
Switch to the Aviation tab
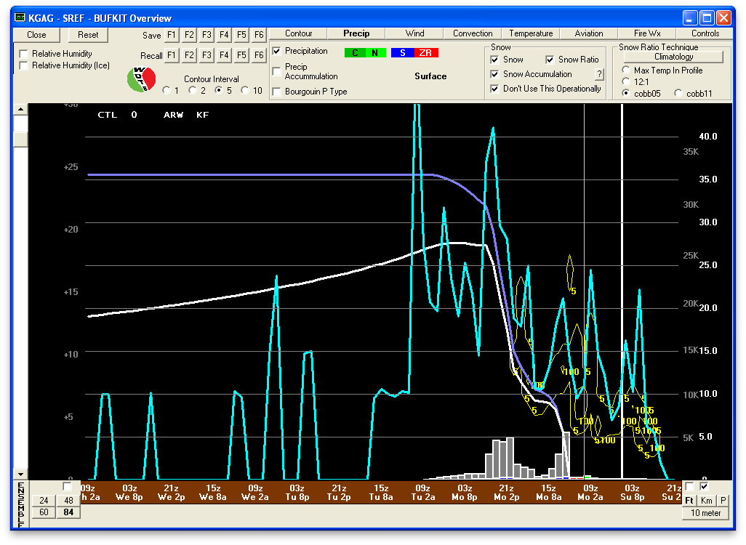pos(588,33)
